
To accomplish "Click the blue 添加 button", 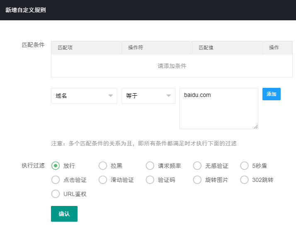I will click(x=271, y=94).
